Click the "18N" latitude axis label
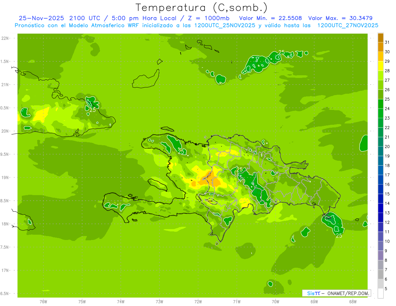 point(5,224)
